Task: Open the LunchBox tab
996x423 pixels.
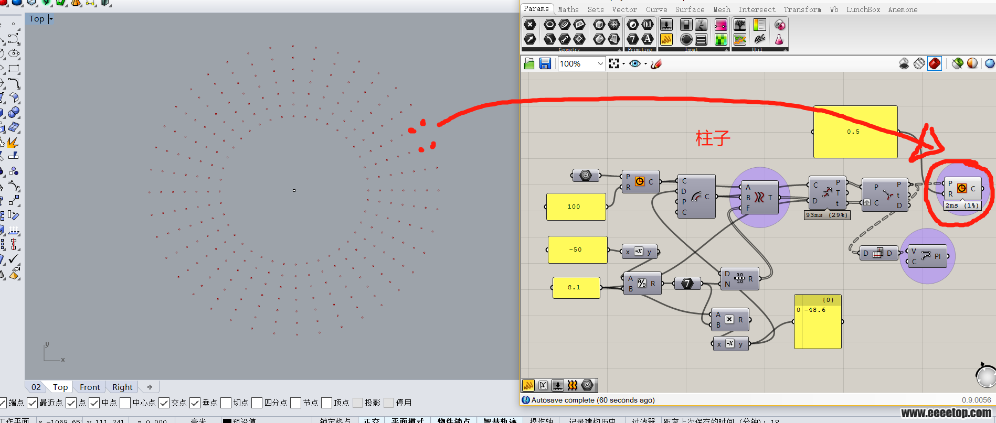Action: [863, 9]
